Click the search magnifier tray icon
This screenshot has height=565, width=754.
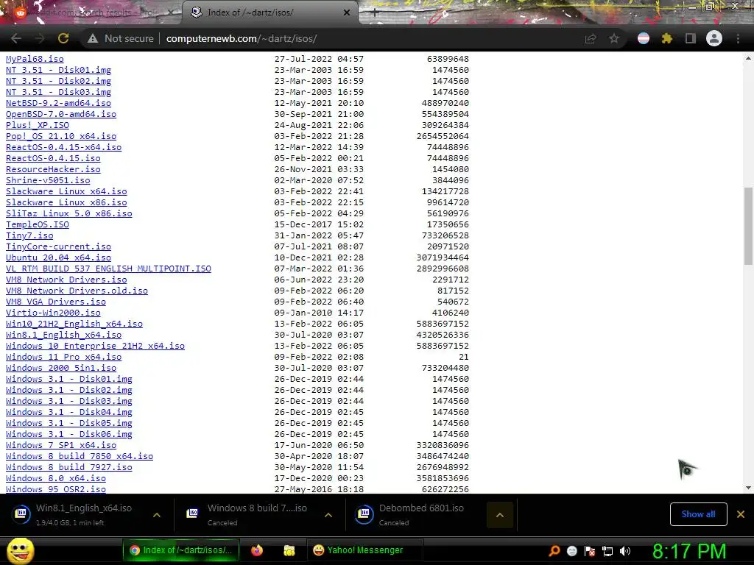[x=554, y=550]
